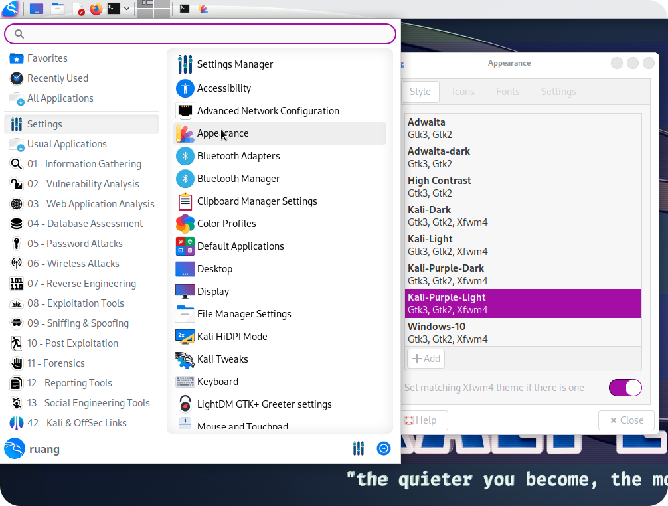This screenshot has height=506, width=668.
Task: Select the Settings category
Action: 82,124
